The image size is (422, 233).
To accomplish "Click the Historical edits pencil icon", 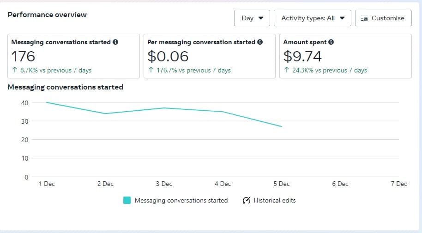I will pos(247,200).
